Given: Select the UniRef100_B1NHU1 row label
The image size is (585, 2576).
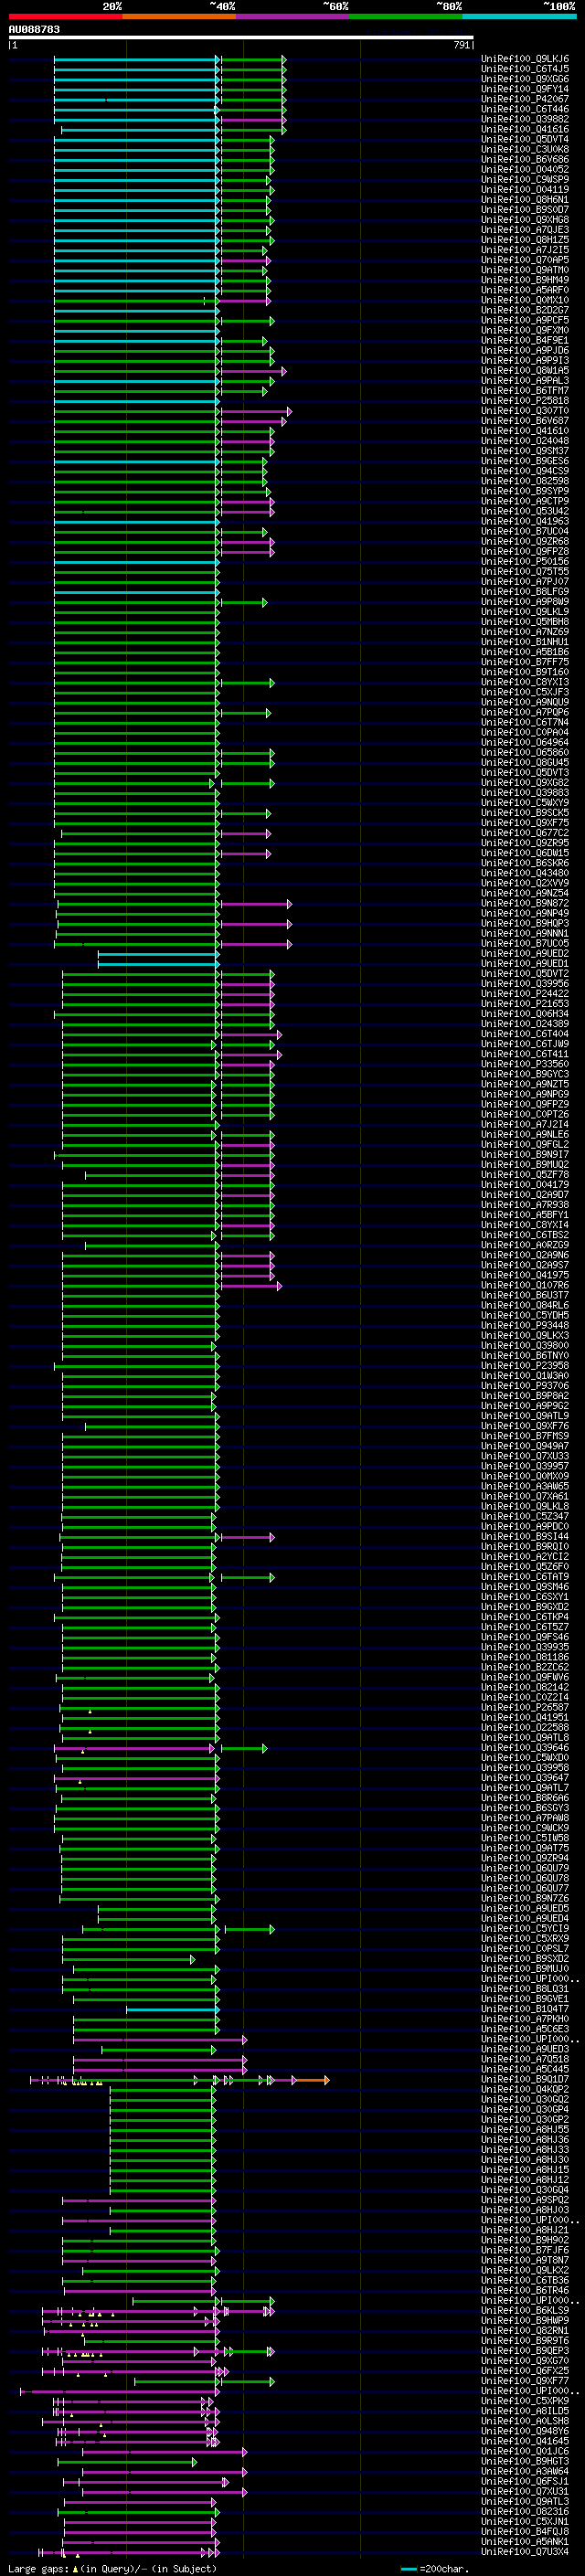Looking at the screenshot, I should click(x=525, y=642).
